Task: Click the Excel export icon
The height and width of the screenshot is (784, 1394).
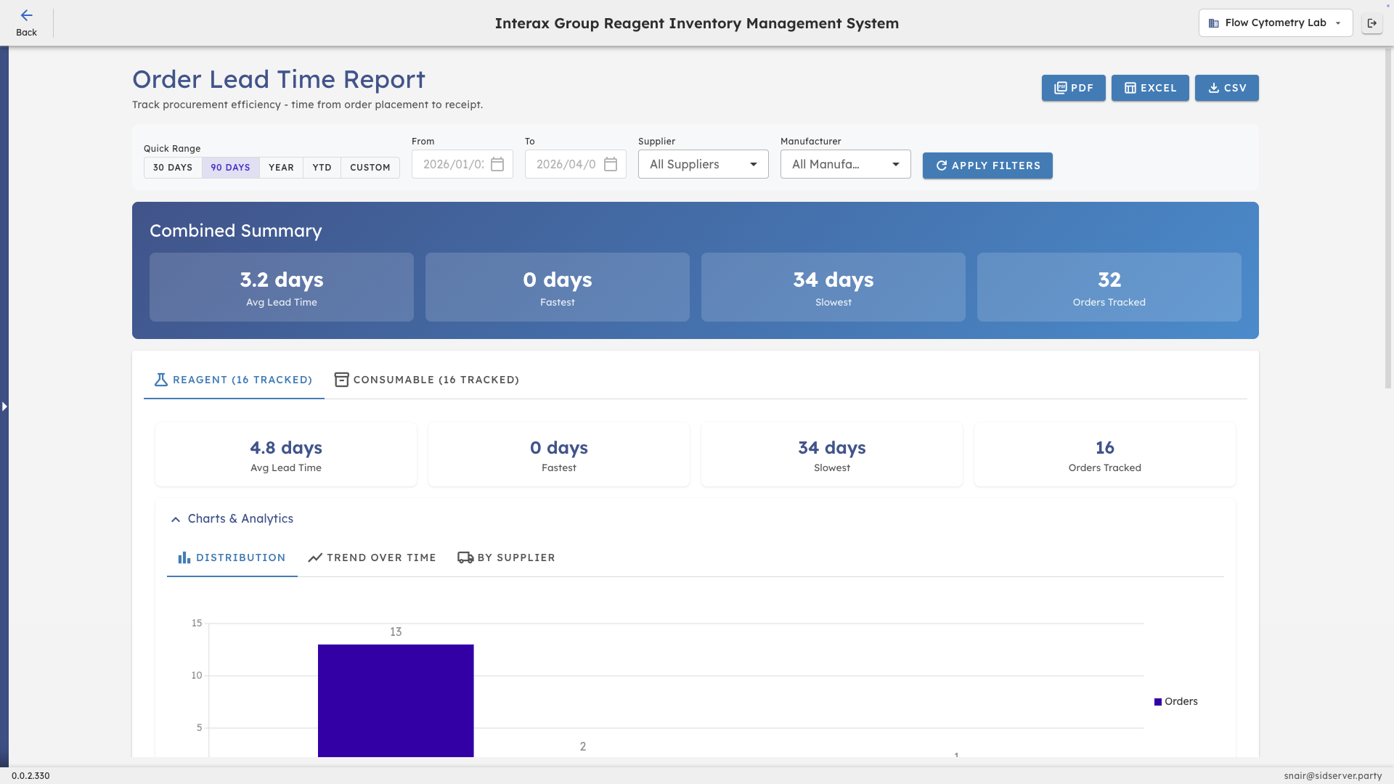Action: click(1131, 88)
